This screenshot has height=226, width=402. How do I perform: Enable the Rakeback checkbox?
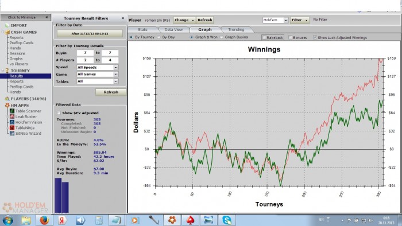click(x=264, y=37)
